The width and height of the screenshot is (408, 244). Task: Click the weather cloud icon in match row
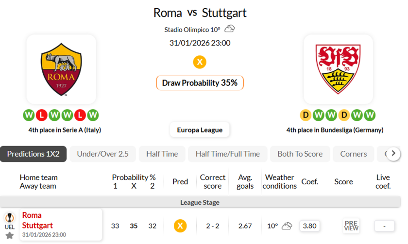point(287,226)
